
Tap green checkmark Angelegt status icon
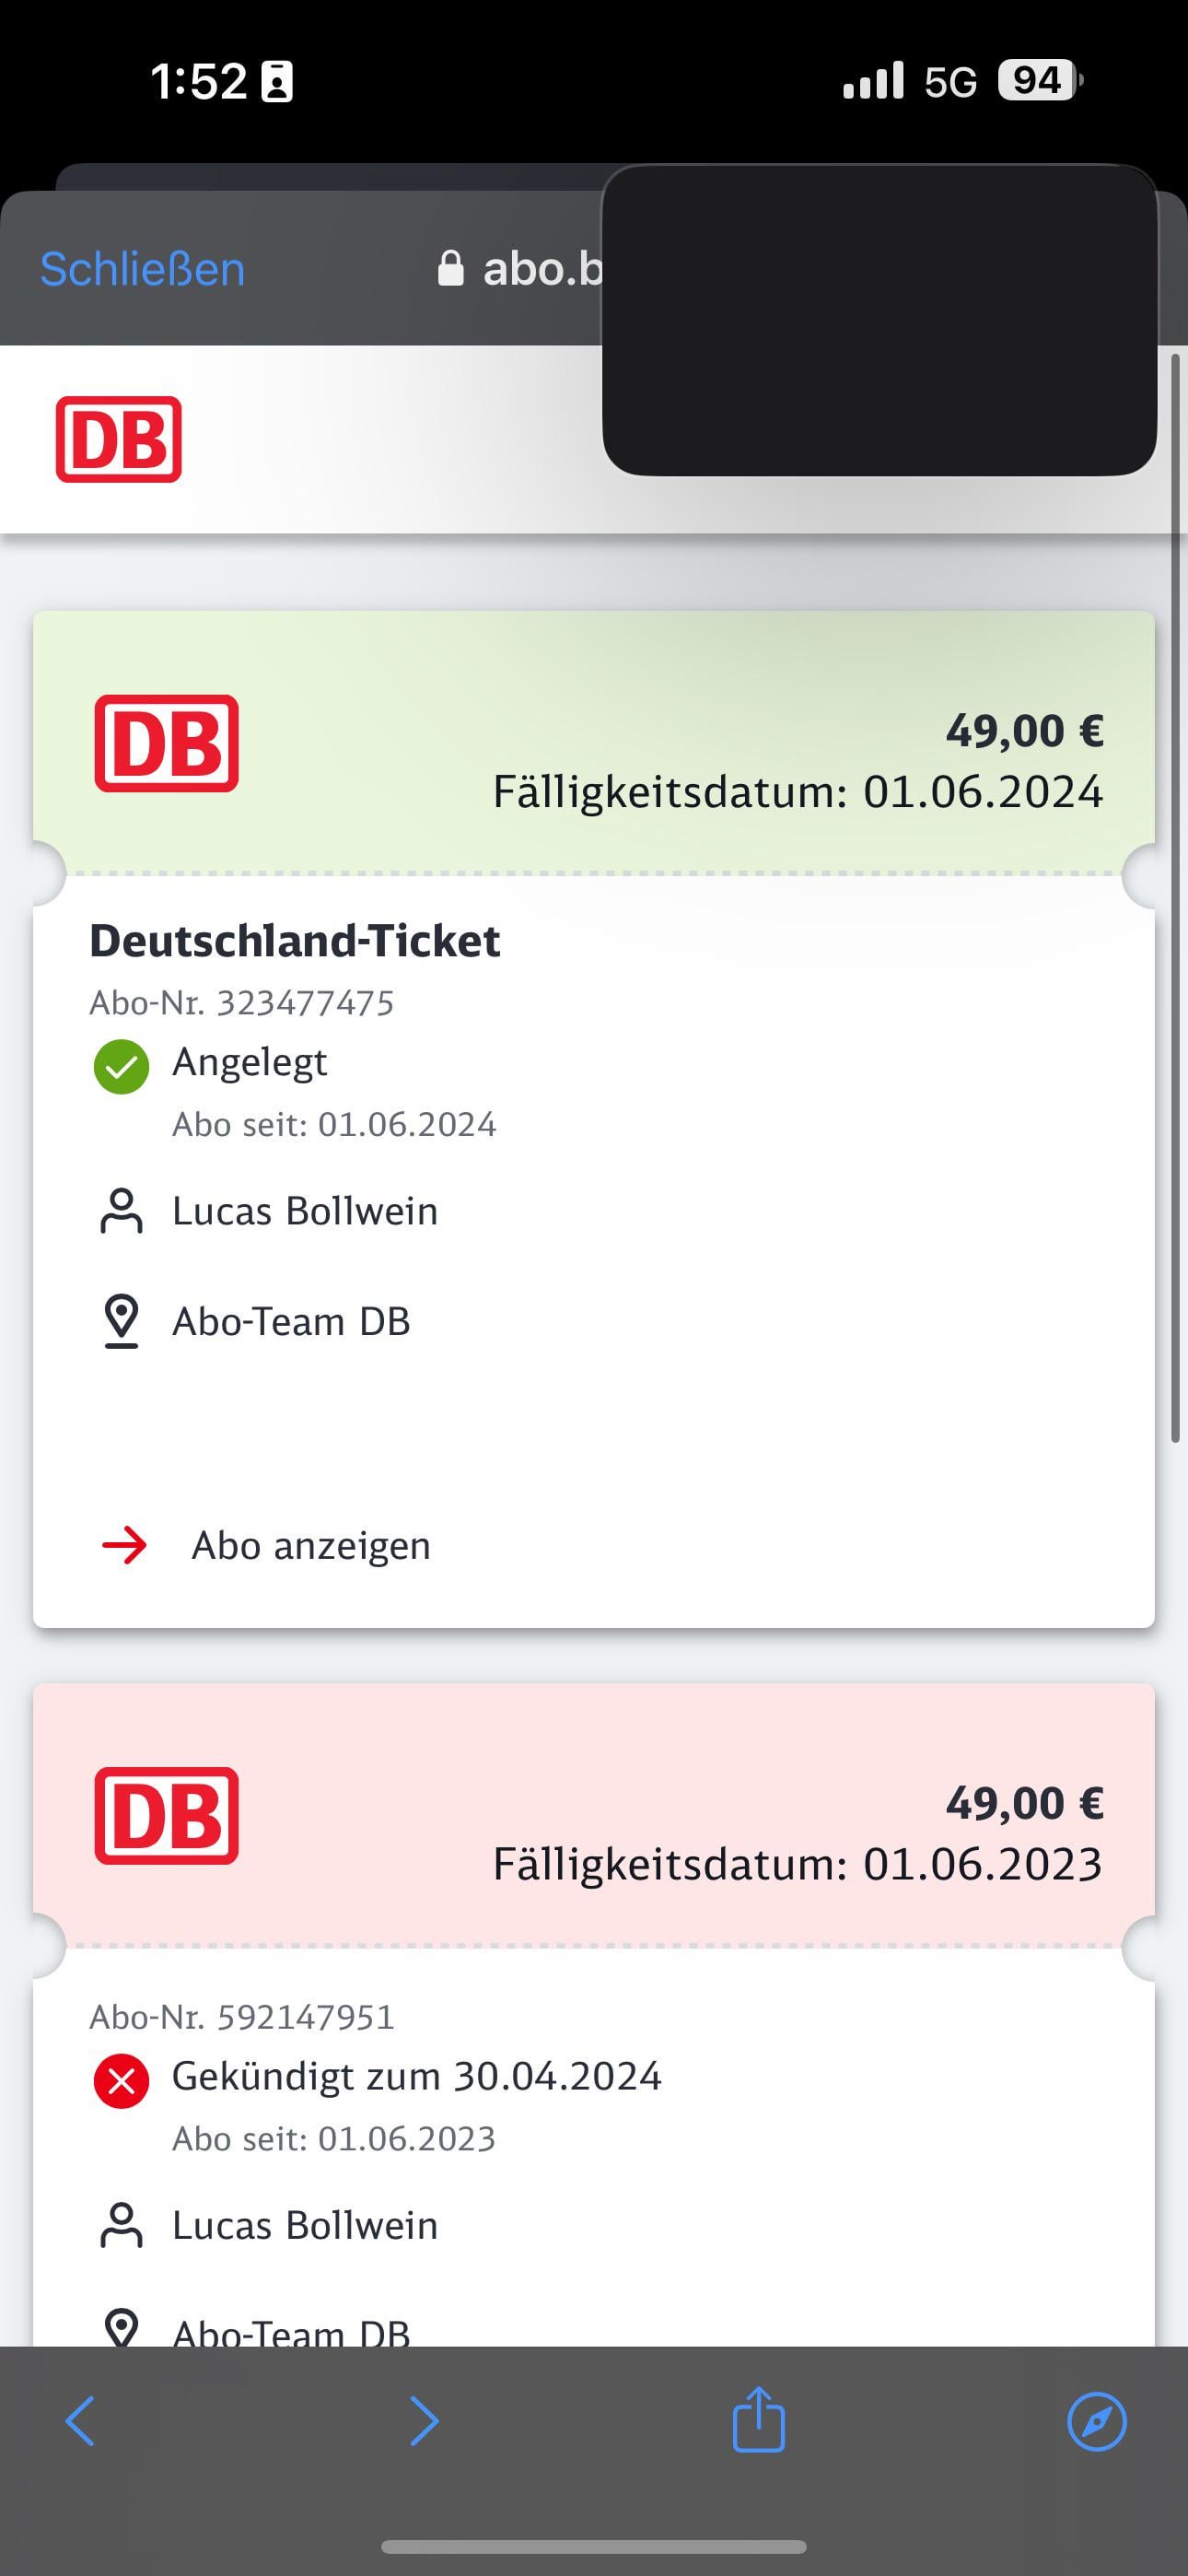[121, 1067]
